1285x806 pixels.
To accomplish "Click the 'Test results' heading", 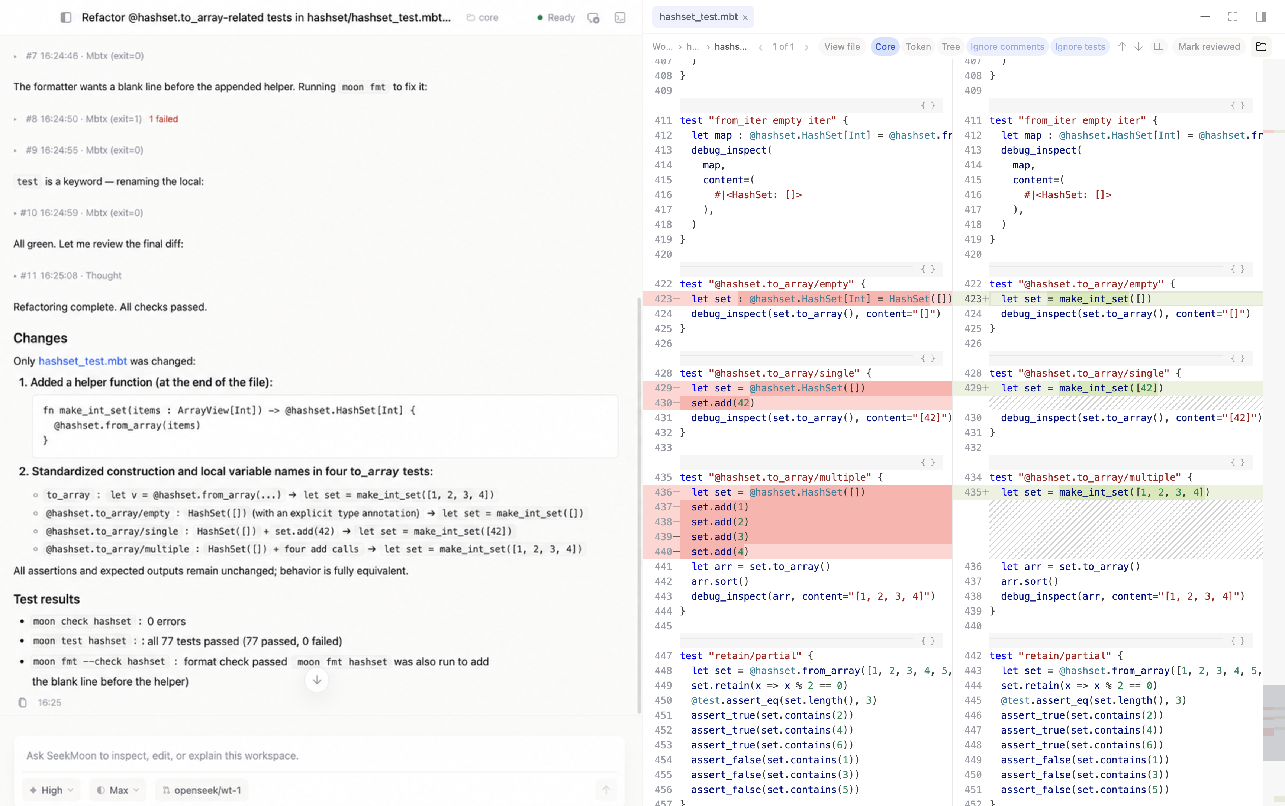I will tap(47, 599).
